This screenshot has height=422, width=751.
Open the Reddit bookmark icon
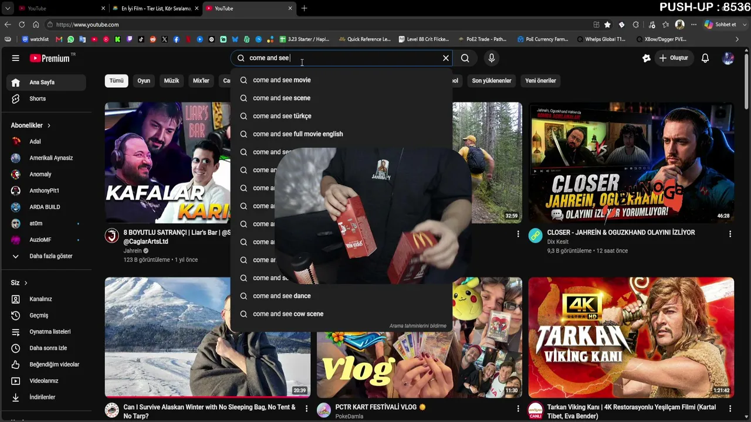pyautogui.click(x=153, y=39)
